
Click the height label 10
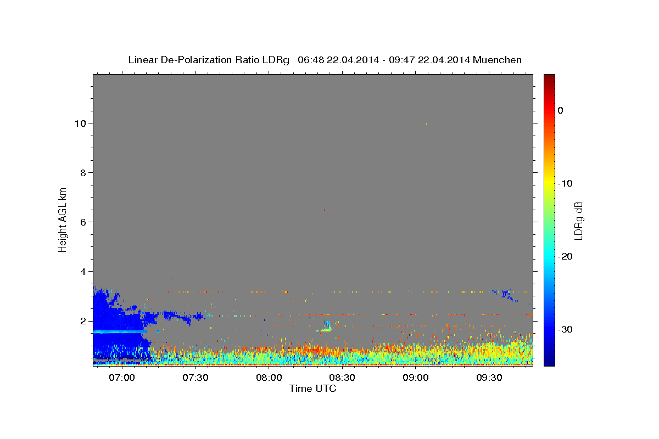[x=80, y=123]
